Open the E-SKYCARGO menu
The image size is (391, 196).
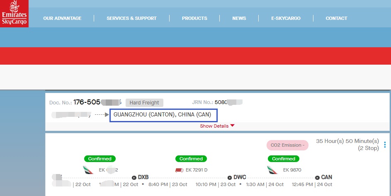coord(286,18)
